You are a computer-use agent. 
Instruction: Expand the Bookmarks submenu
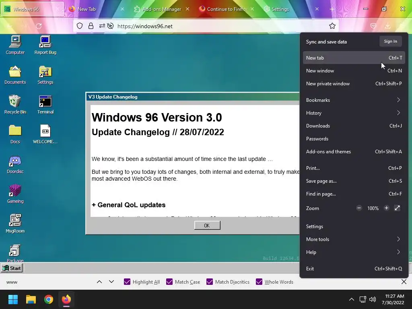(x=354, y=100)
